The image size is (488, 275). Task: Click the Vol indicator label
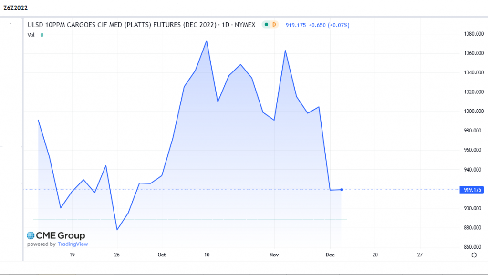(31, 35)
